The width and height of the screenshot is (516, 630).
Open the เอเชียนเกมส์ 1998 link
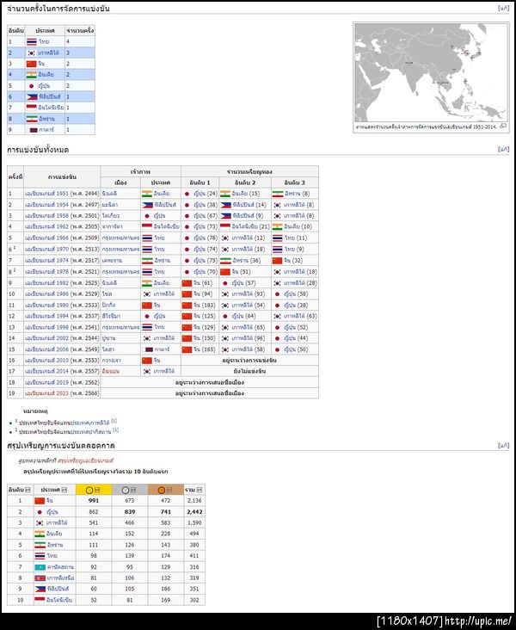coord(46,327)
